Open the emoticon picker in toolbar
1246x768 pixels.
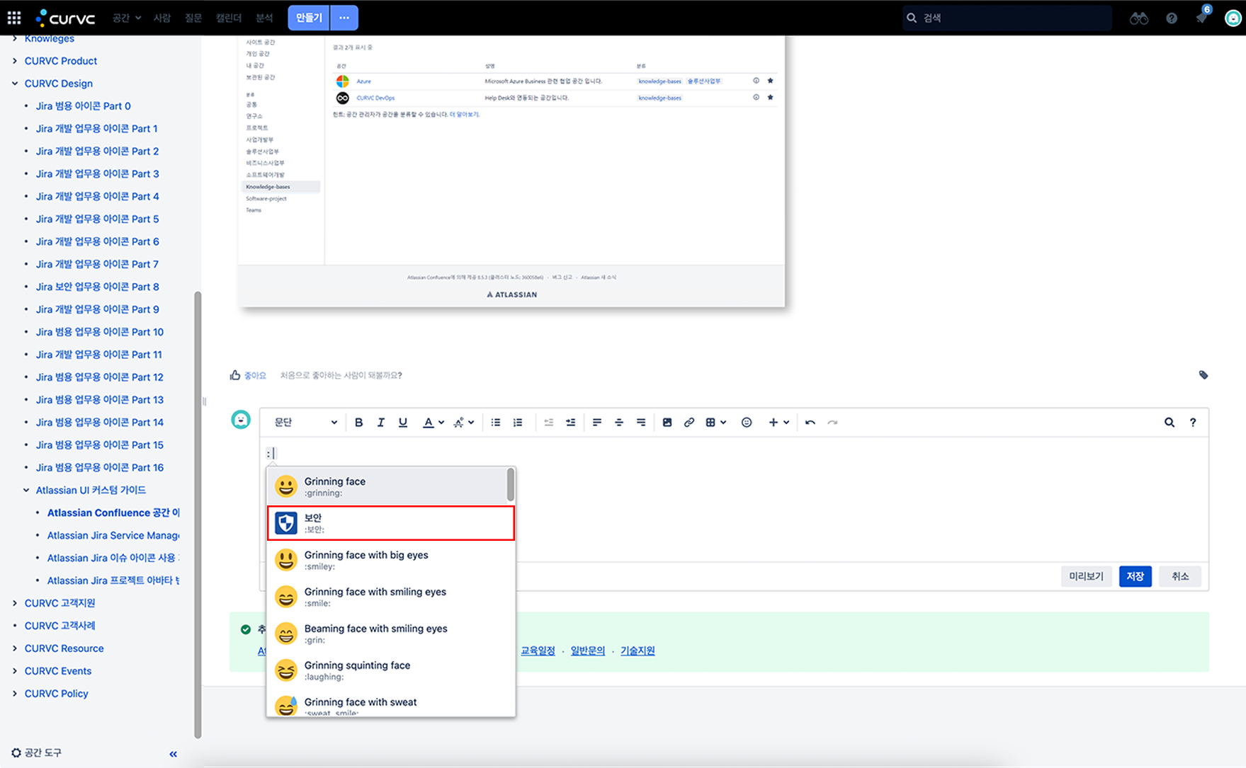[747, 423]
